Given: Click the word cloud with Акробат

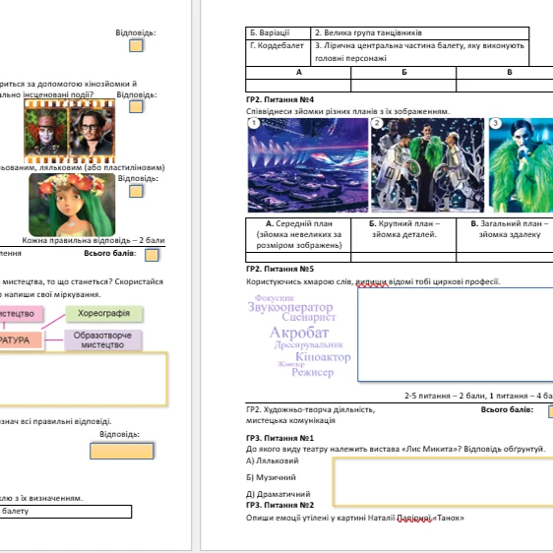Looking at the screenshot, I should coord(300,336).
